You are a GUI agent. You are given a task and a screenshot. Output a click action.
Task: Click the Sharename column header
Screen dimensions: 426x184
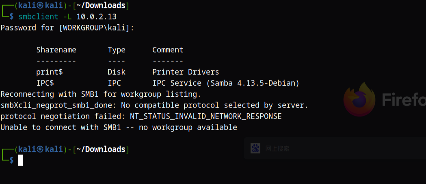click(x=56, y=50)
